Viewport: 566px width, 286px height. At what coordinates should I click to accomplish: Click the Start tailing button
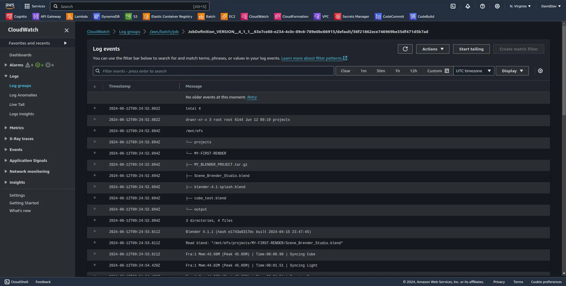click(471, 49)
